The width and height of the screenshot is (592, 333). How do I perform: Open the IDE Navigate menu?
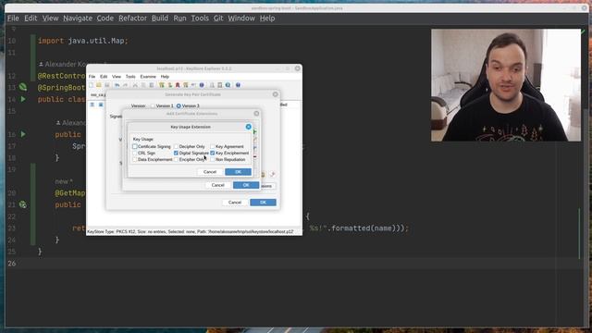[78, 18]
